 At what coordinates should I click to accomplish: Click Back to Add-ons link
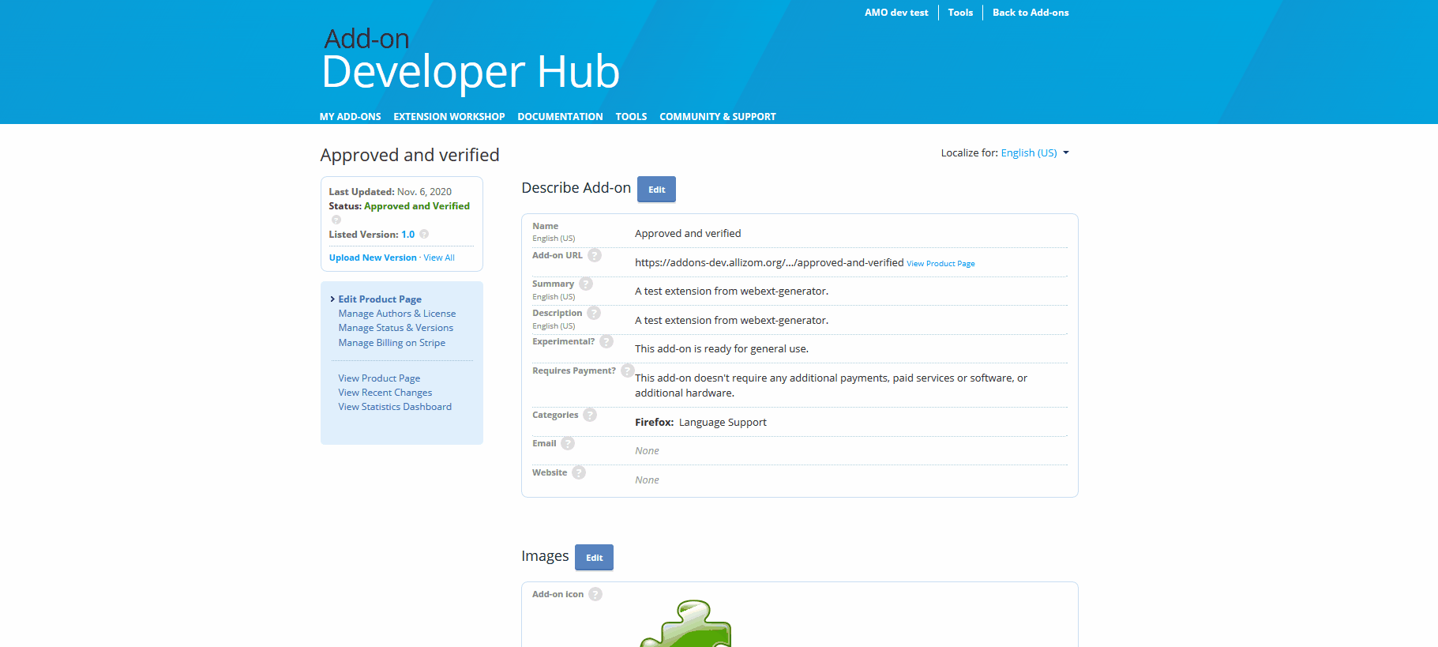(1031, 13)
